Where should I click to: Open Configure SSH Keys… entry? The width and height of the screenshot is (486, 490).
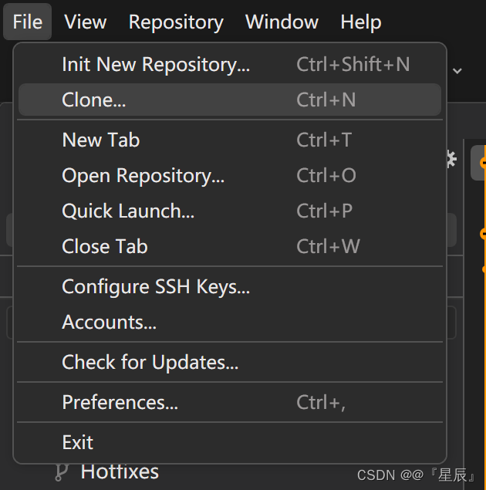(x=230, y=286)
